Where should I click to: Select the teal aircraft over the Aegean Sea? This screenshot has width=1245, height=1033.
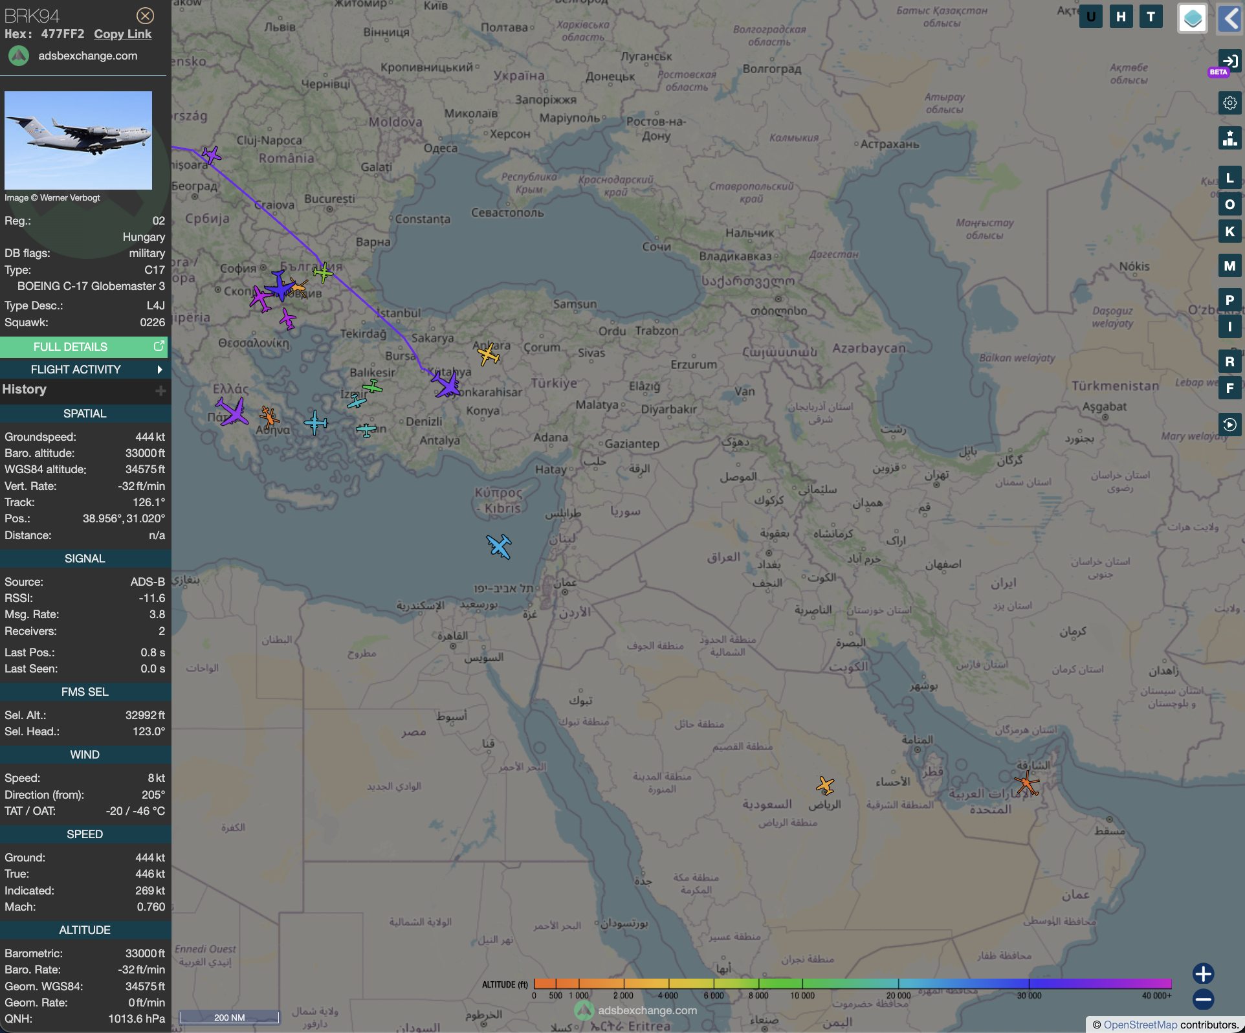[x=316, y=423]
